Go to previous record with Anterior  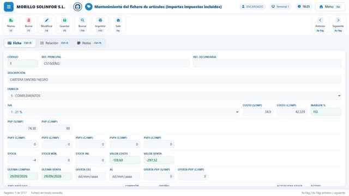[320, 25]
